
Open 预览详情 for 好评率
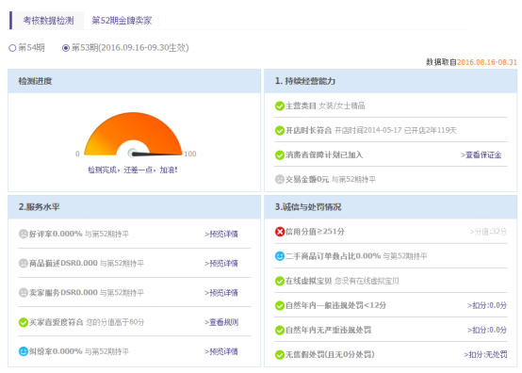tap(221, 234)
